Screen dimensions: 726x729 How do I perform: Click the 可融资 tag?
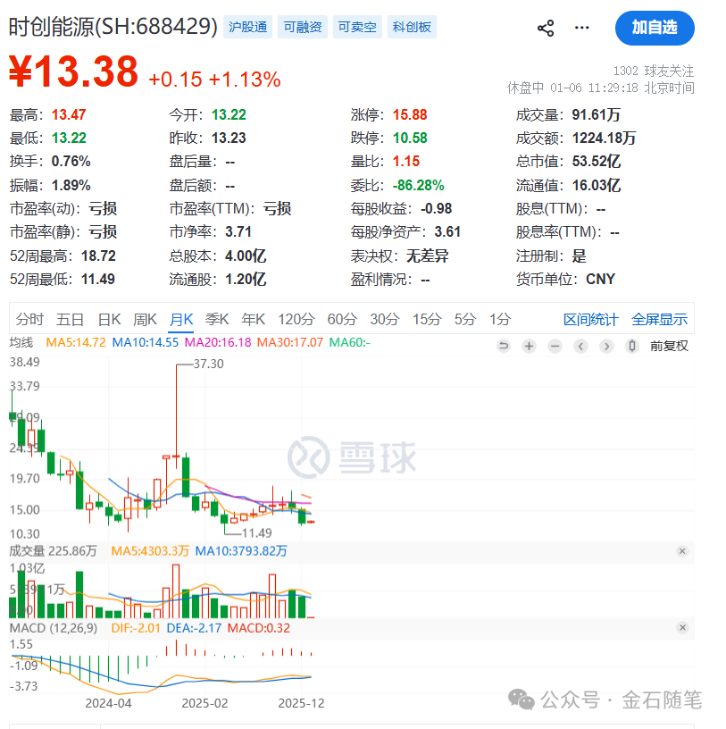coord(303,27)
